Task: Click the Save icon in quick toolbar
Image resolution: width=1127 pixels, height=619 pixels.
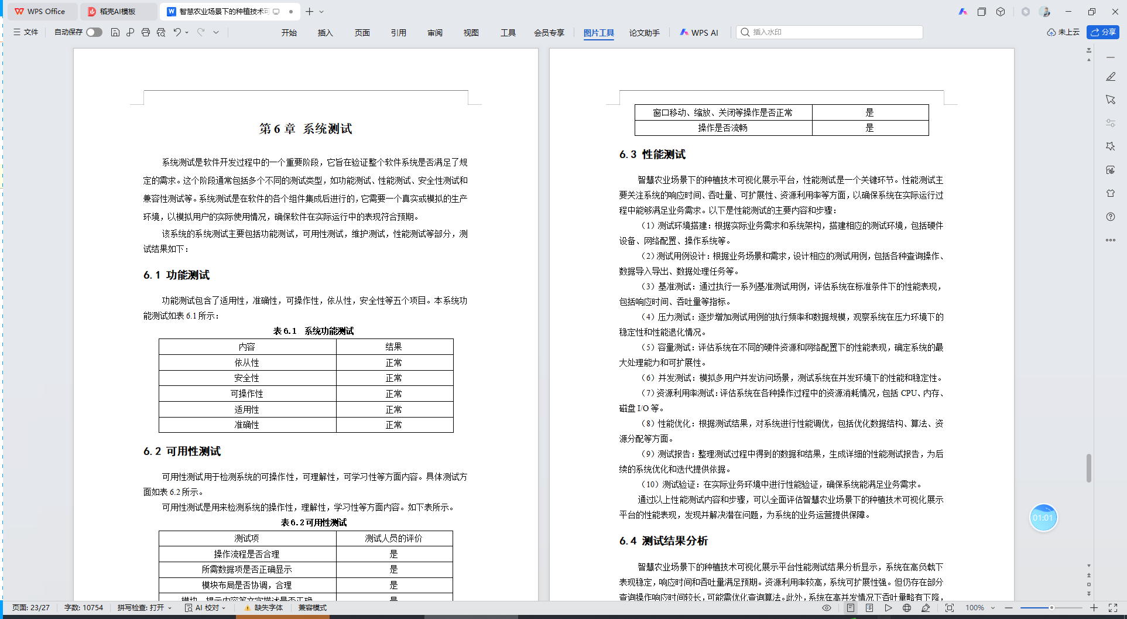Action: (115, 32)
